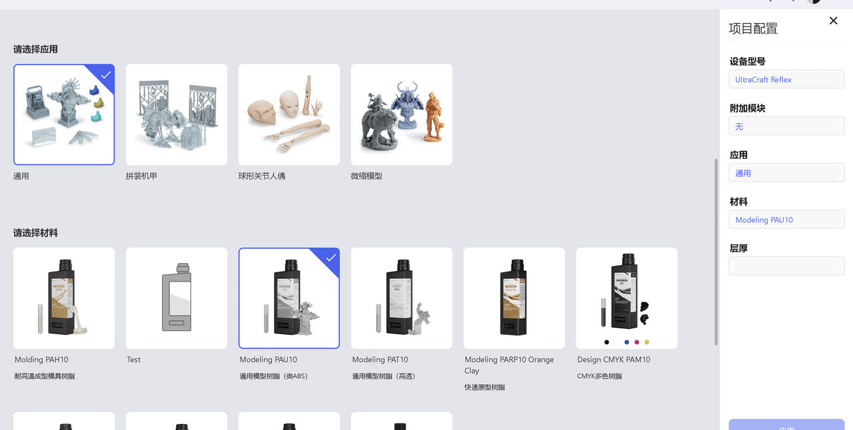The image size is (853, 430).
Task: Pick the Modeling PAT10 material thumbnail
Action: click(402, 298)
